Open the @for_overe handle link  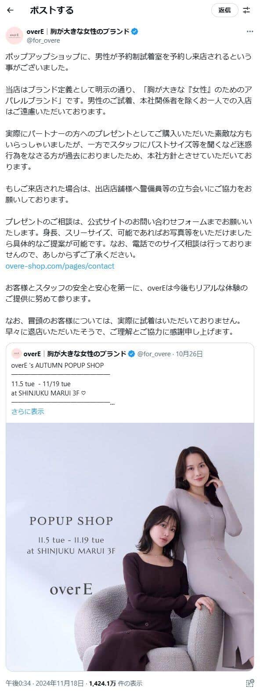pyautogui.click(x=43, y=41)
